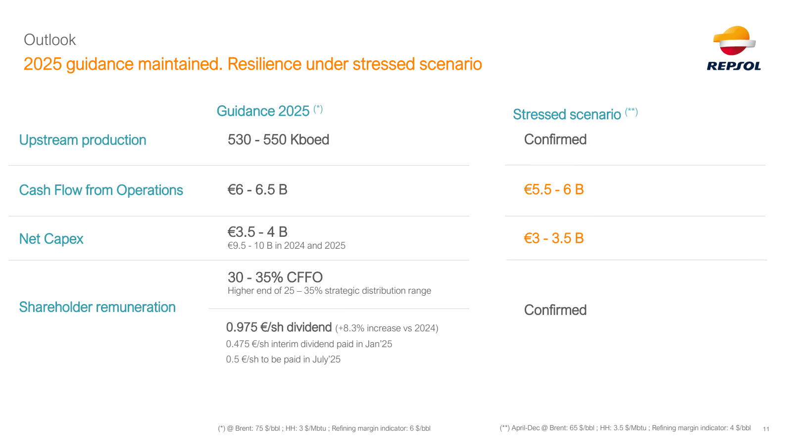Select the Stressed scenario column header
This screenshot has height=445, width=792.
click(575, 114)
